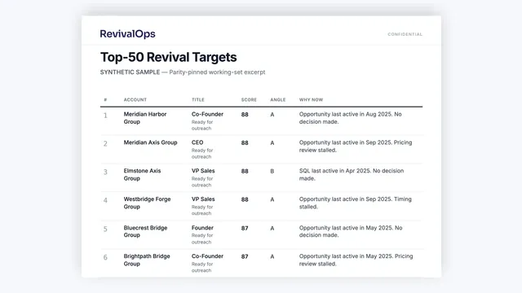Select the Brightpath Bridge Group account
The width and height of the screenshot is (522, 293).
(x=147, y=260)
